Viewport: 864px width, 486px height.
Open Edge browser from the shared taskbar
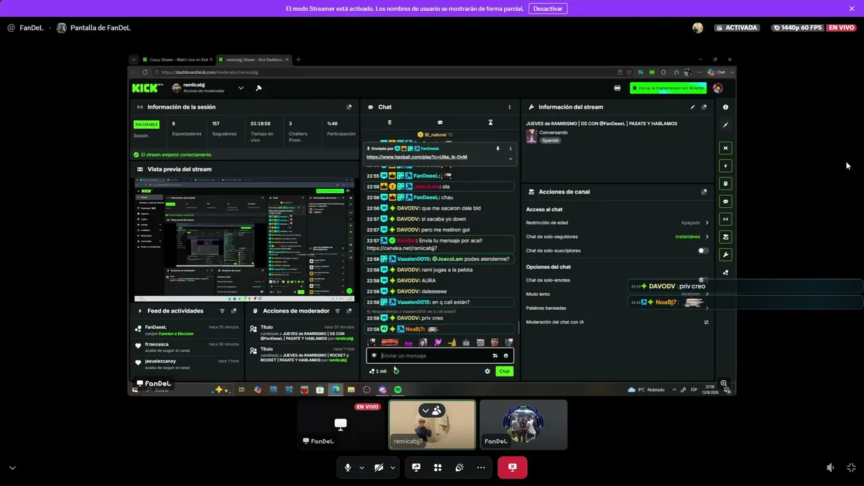point(335,390)
